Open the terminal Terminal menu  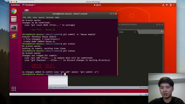tap(50, 17)
